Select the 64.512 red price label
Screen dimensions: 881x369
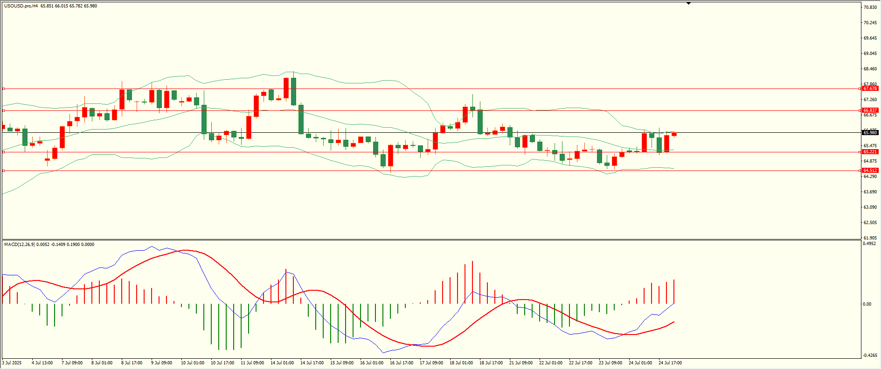pos(870,171)
